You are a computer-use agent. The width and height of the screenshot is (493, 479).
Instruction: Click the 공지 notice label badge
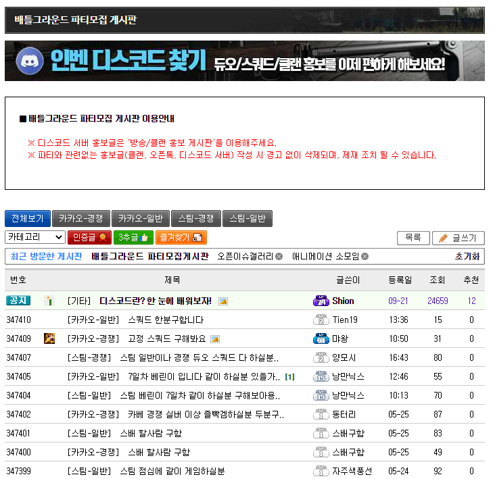18,301
